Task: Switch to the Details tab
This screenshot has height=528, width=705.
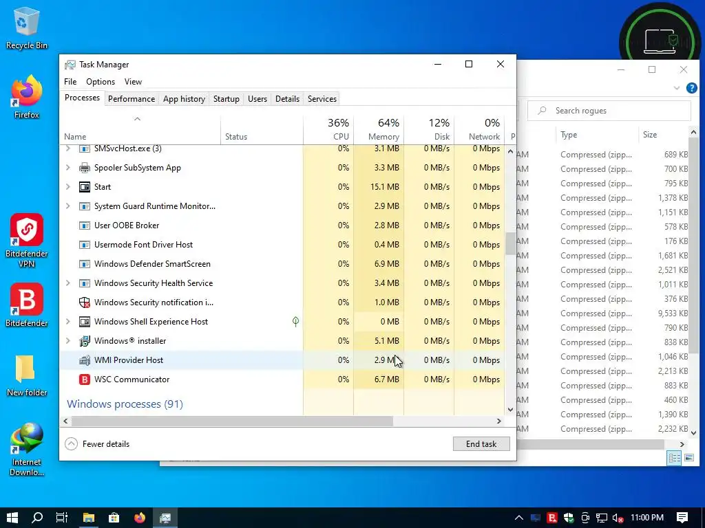Action: click(287, 99)
